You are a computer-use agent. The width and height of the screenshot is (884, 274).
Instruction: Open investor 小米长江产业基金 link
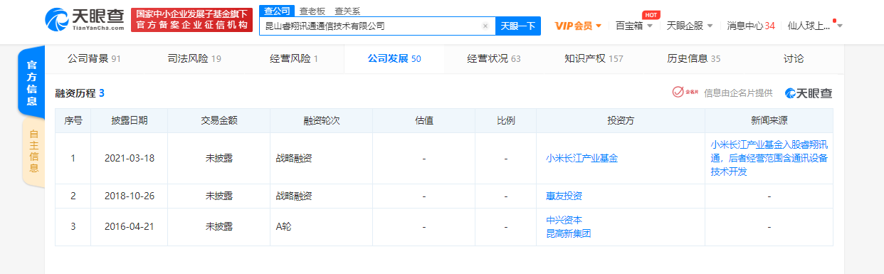582,158
